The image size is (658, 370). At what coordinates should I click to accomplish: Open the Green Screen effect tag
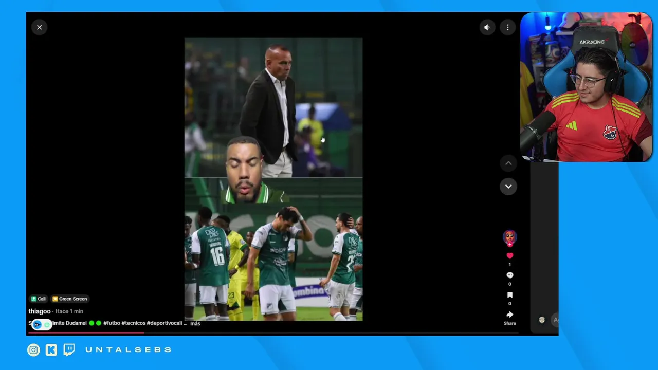pyautogui.click(x=70, y=299)
